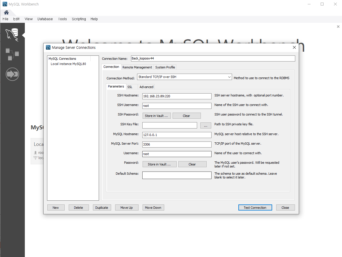Clear the stored SSH password
Image resolution: width=342 pixels, height=257 pixels.
click(x=186, y=116)
